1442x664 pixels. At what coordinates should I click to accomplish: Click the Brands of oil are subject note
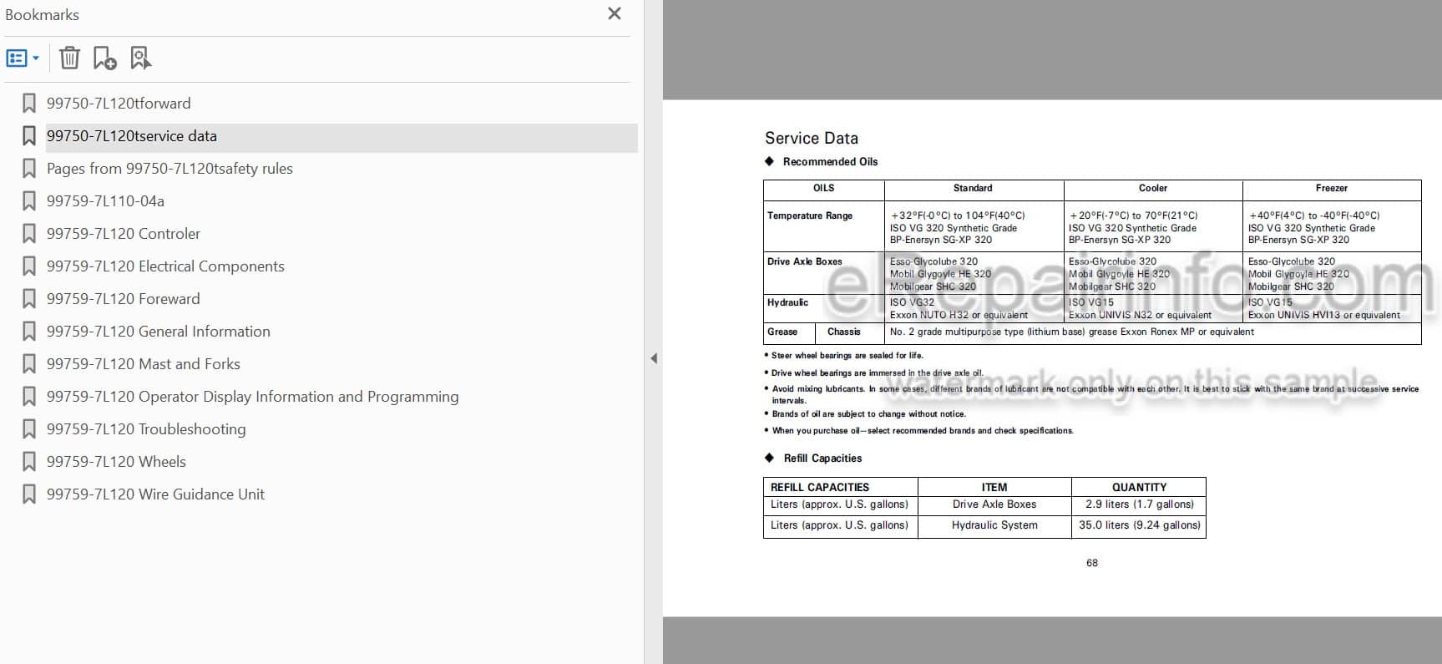868,414
